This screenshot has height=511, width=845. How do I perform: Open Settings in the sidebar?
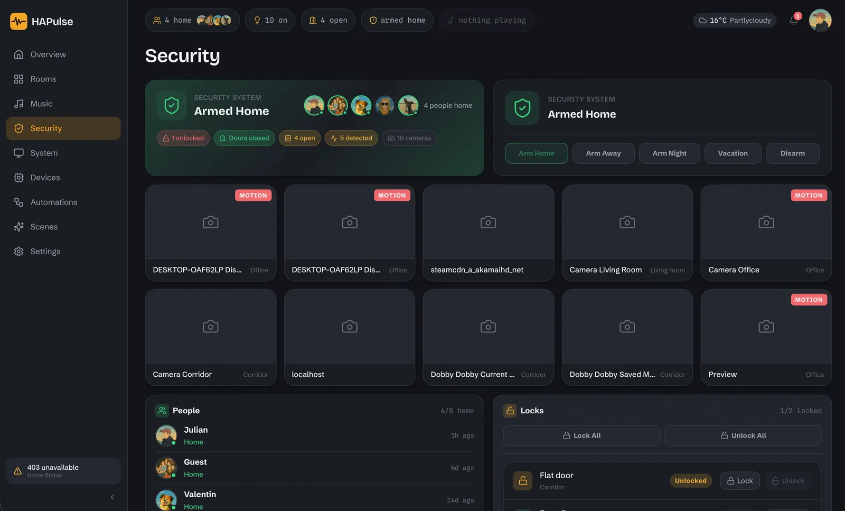pyautogui.click(x=63, y=252)
